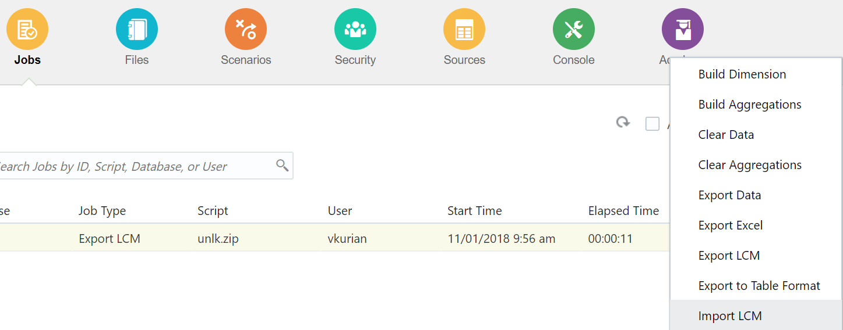Click the search magnifier icon
This screenshot has width=843, height=330.
coord(283,166)
